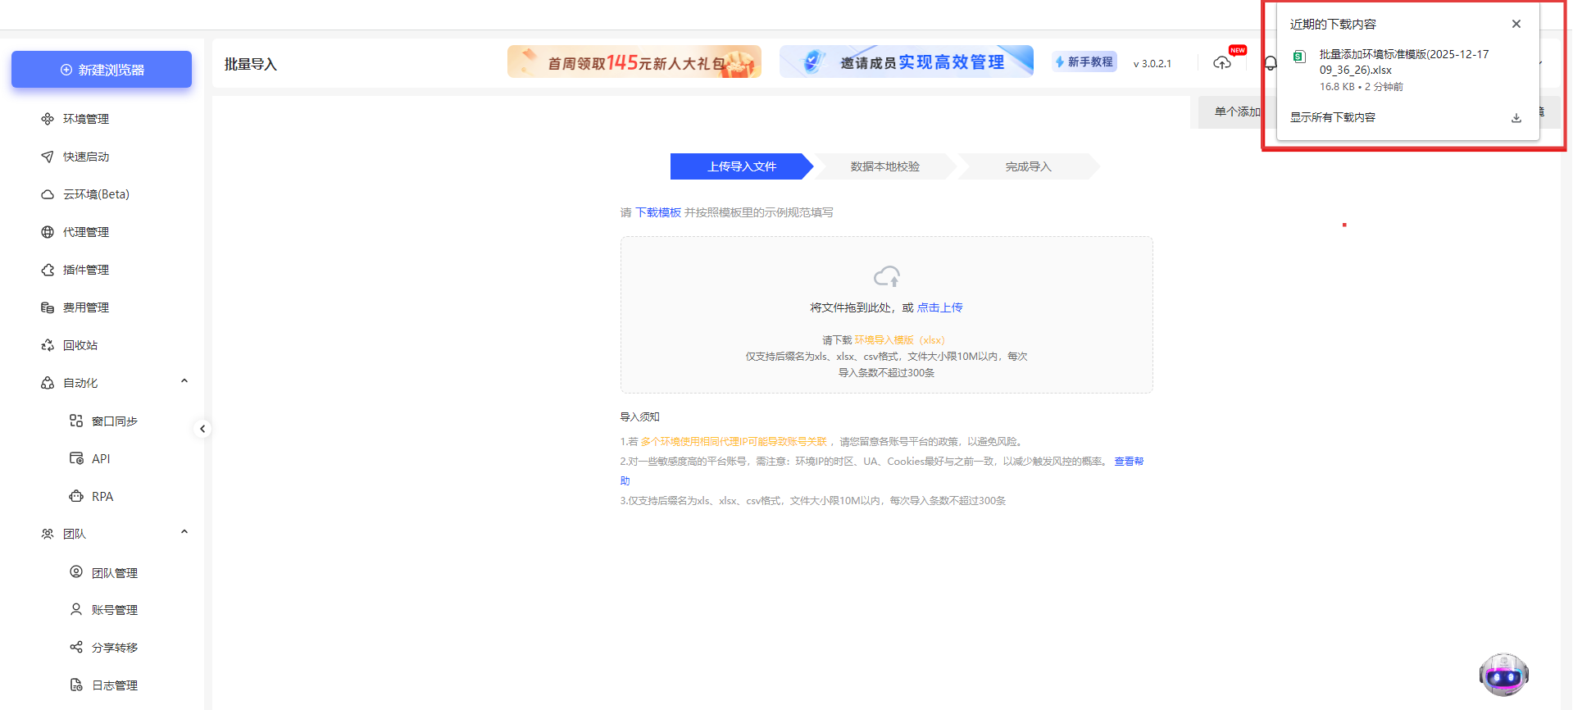Collapse the sidebar with the arrow handle
Screen dimensions: 1573x710
pos(202,429)
